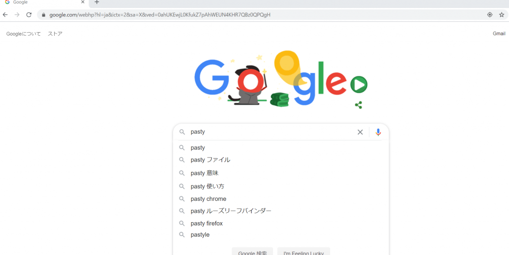Click the browser back arrow
This screenshot has height=255, width=509.
point(5,15)
